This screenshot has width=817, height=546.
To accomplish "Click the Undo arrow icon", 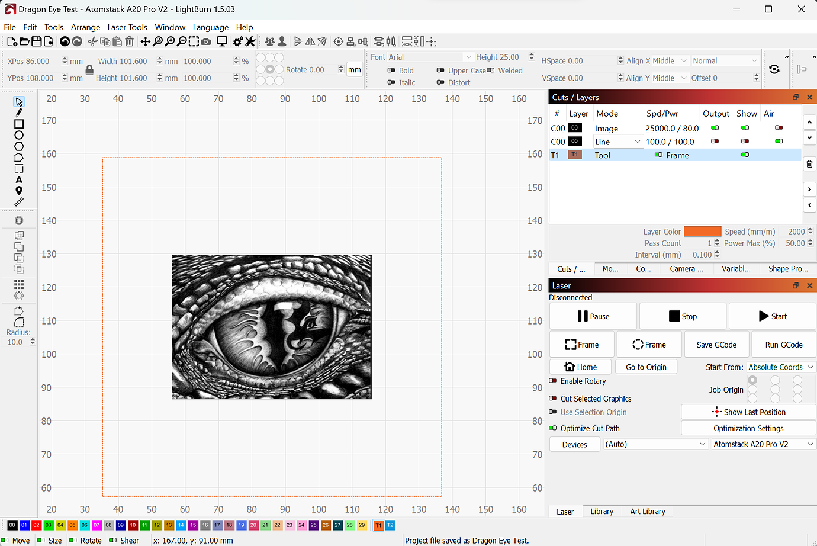I will (x=65, y=41).
